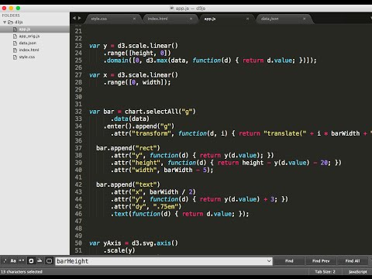Click 'var bar' on line 32
The width and height of the screenshot is (372, 279).
pos(102,112)
